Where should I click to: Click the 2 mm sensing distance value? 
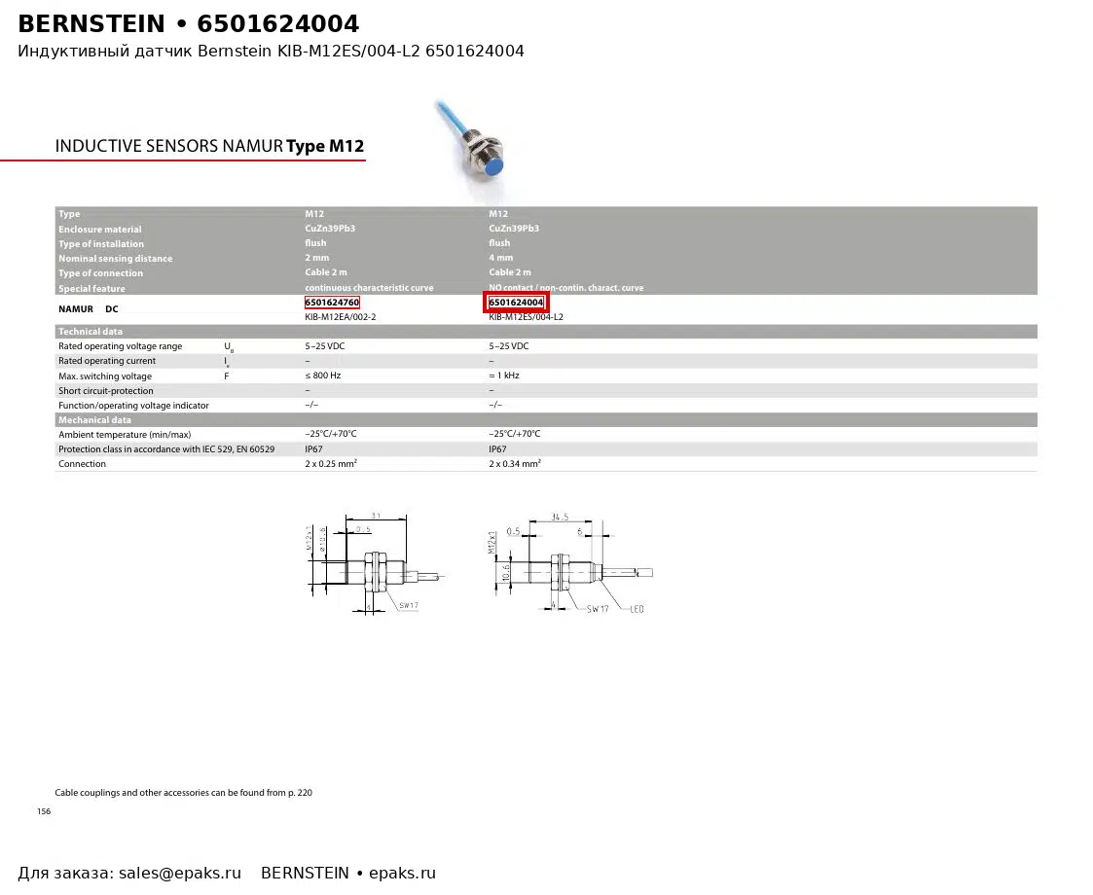[x=316, y=258]
